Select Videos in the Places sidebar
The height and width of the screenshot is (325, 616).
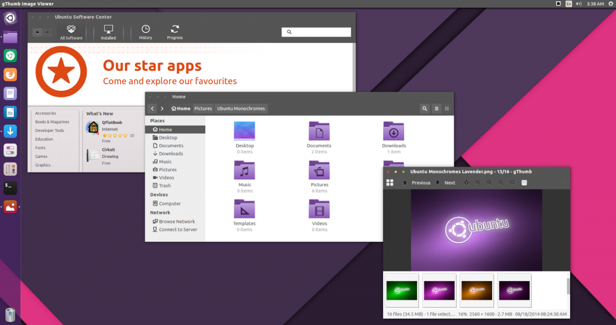click(x=175, y=177)
